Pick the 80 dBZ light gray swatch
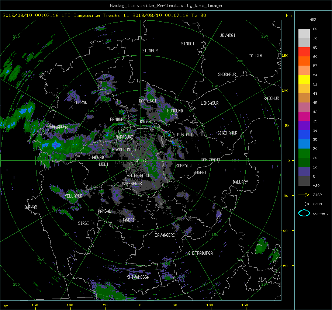 pyautogui.click(x=304, y=33)
